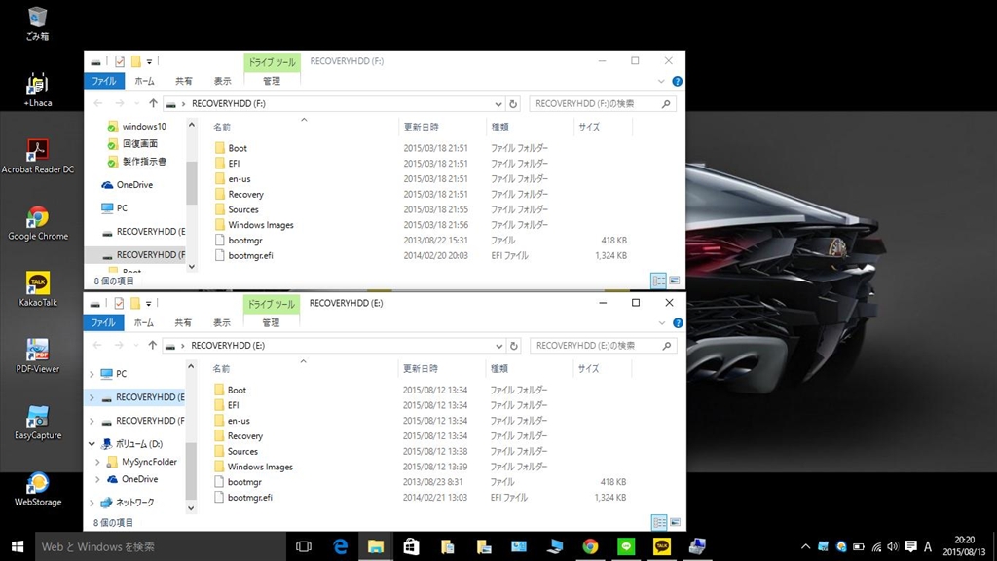
Task: Go up one level in F: window
Action: [x=153, y=103]
